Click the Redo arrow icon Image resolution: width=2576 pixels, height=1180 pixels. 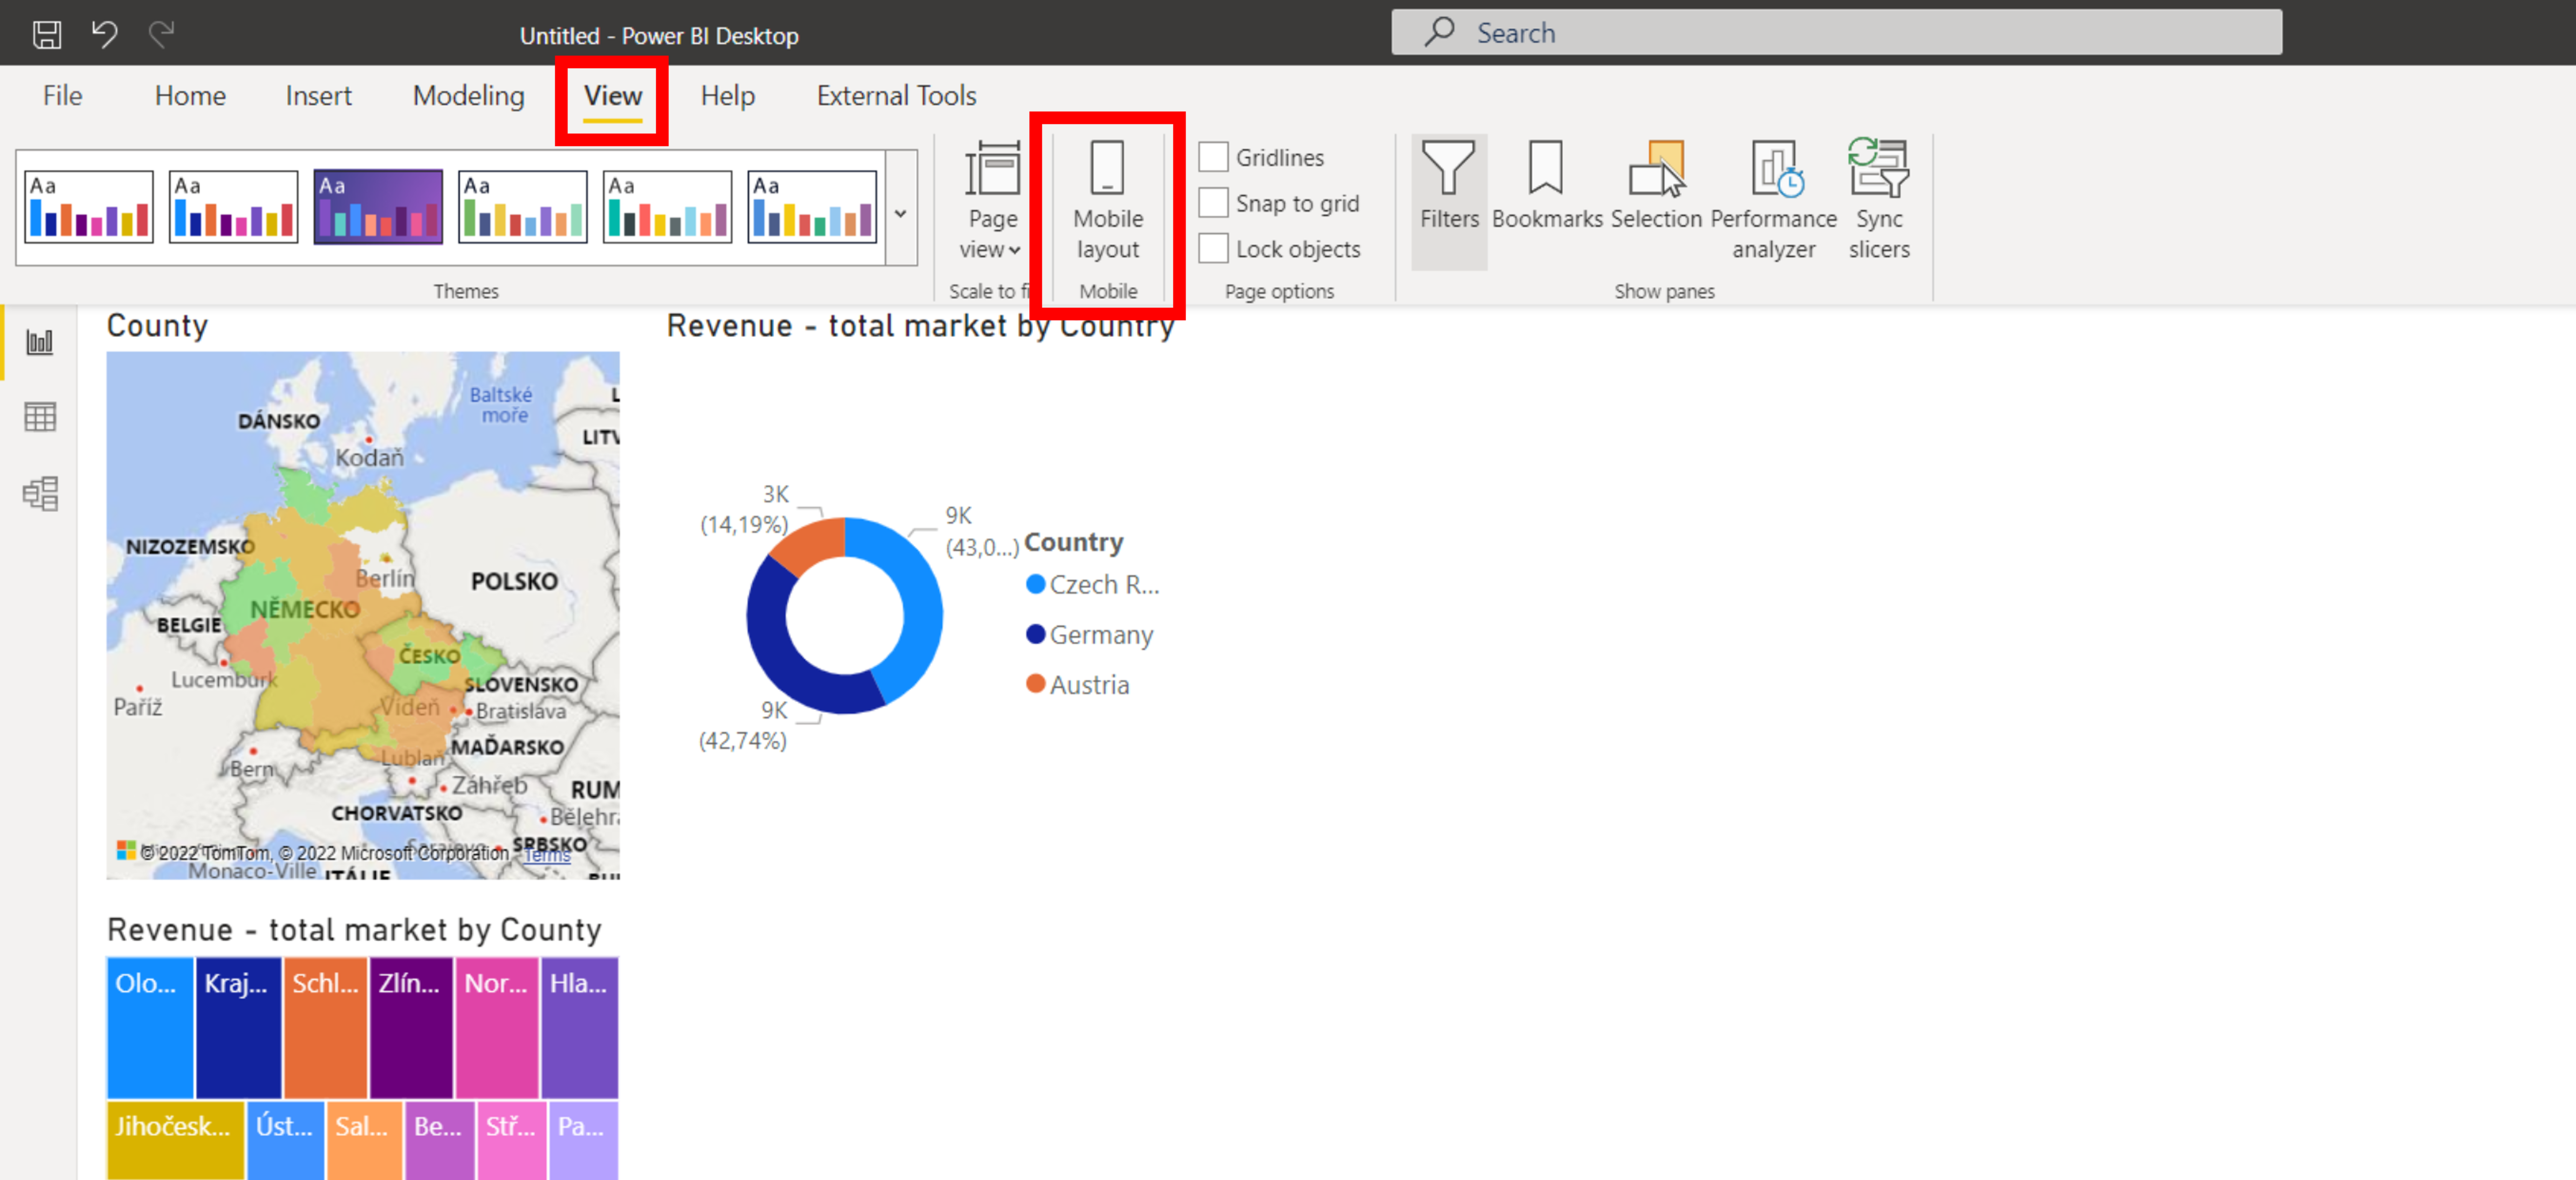pos(161,35)
